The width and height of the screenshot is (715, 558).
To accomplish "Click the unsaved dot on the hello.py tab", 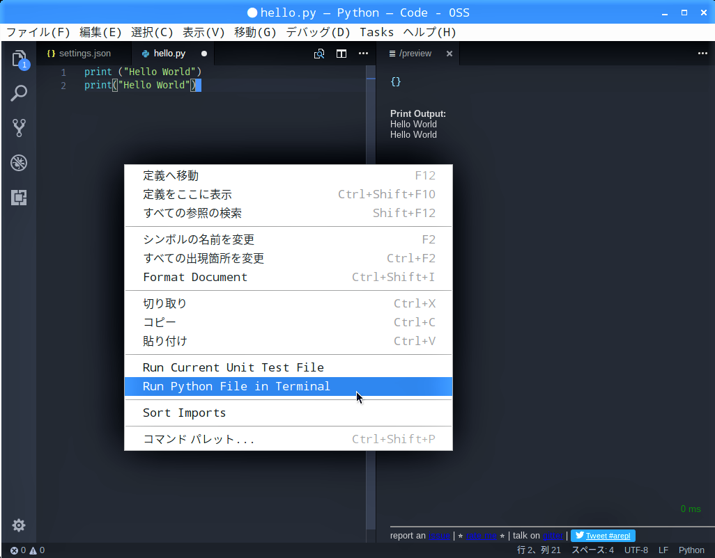I will pos(204,54).
